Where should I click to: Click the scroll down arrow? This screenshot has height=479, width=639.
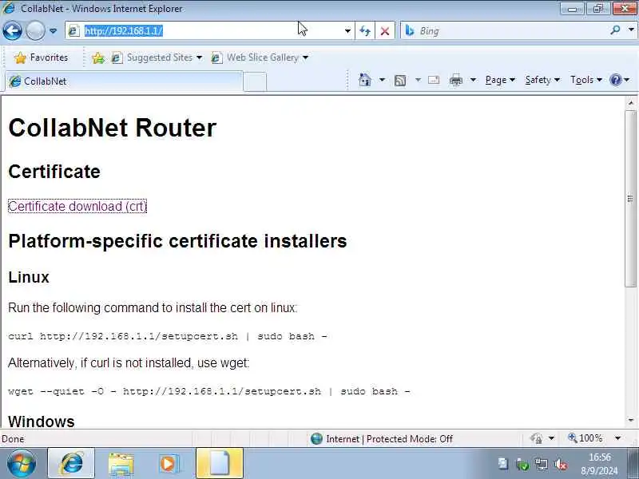point(631,420)
